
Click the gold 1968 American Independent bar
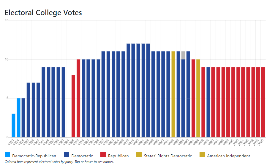click(x=198, y=98)
